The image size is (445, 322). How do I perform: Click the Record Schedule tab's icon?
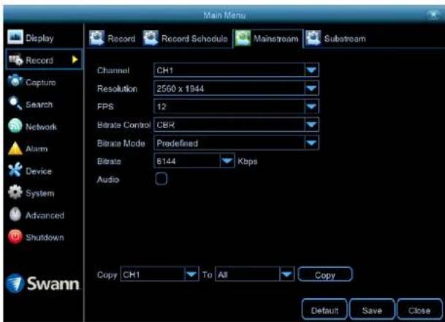pyautogui.click(x=151, y=38)
